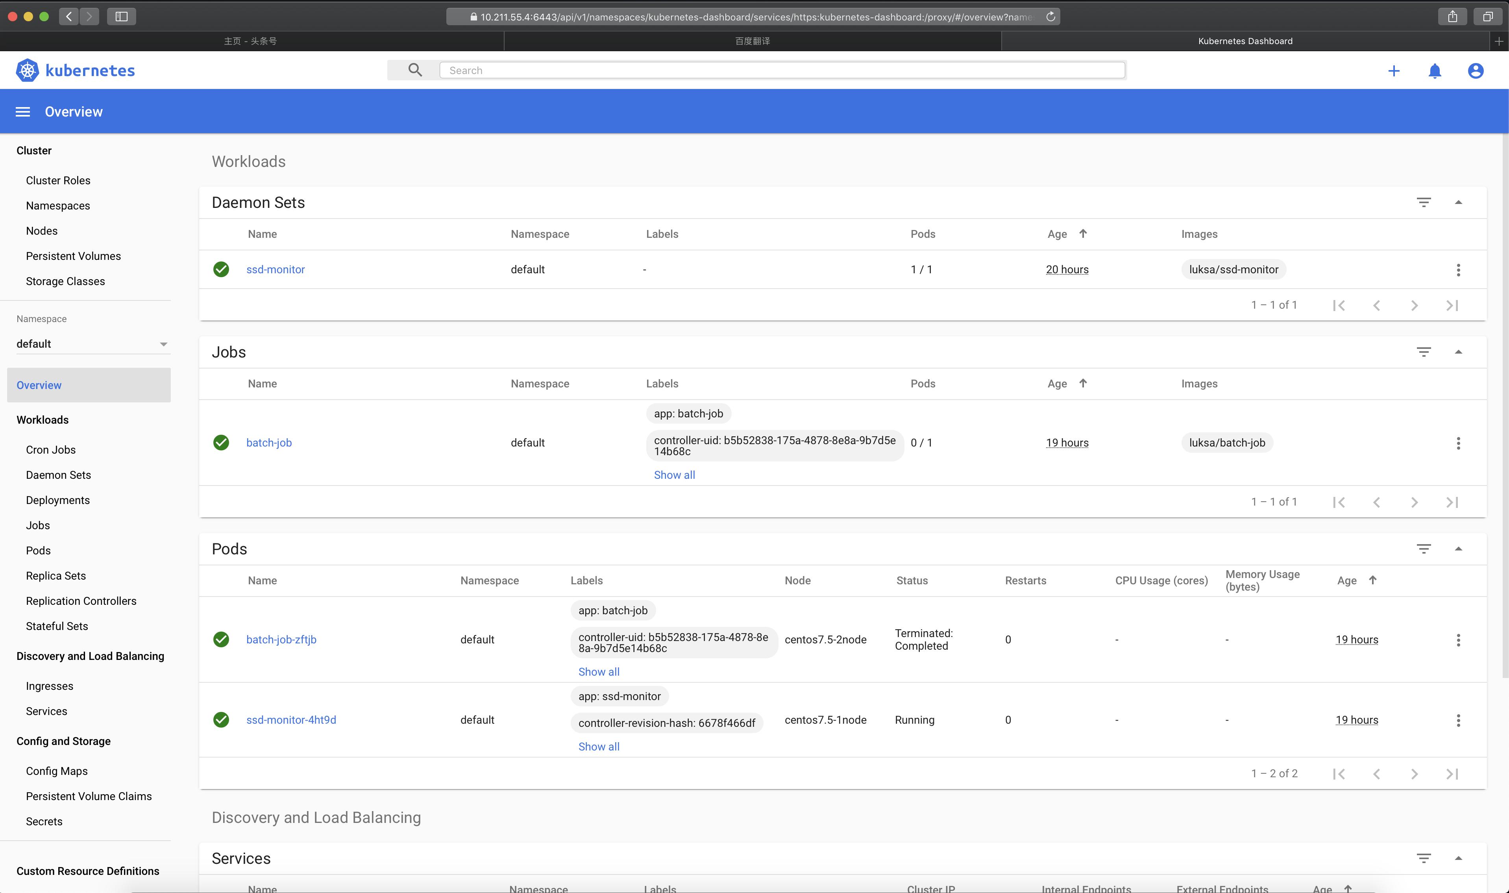Show all labels for batch-job
The height and width of the screenshot is (893, 1509).
674,475
